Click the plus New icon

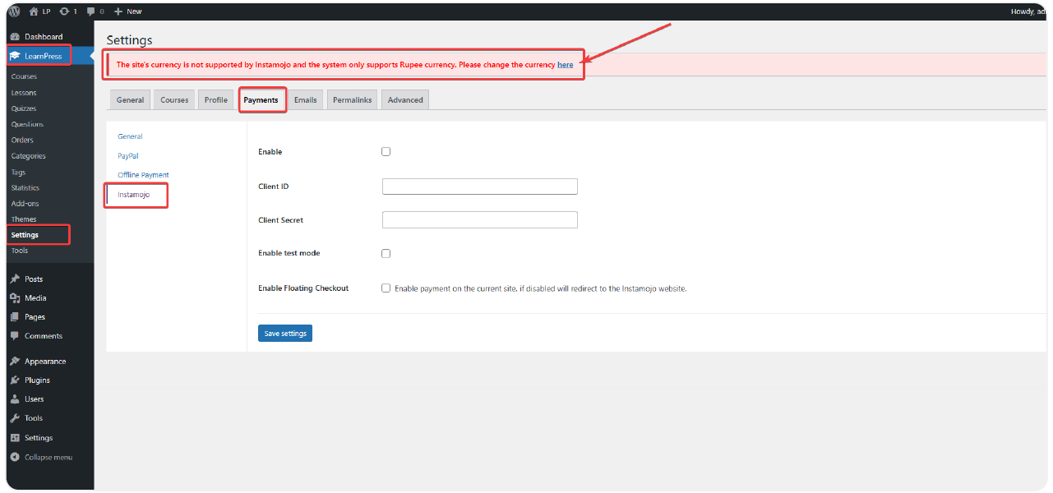[118, 12]
